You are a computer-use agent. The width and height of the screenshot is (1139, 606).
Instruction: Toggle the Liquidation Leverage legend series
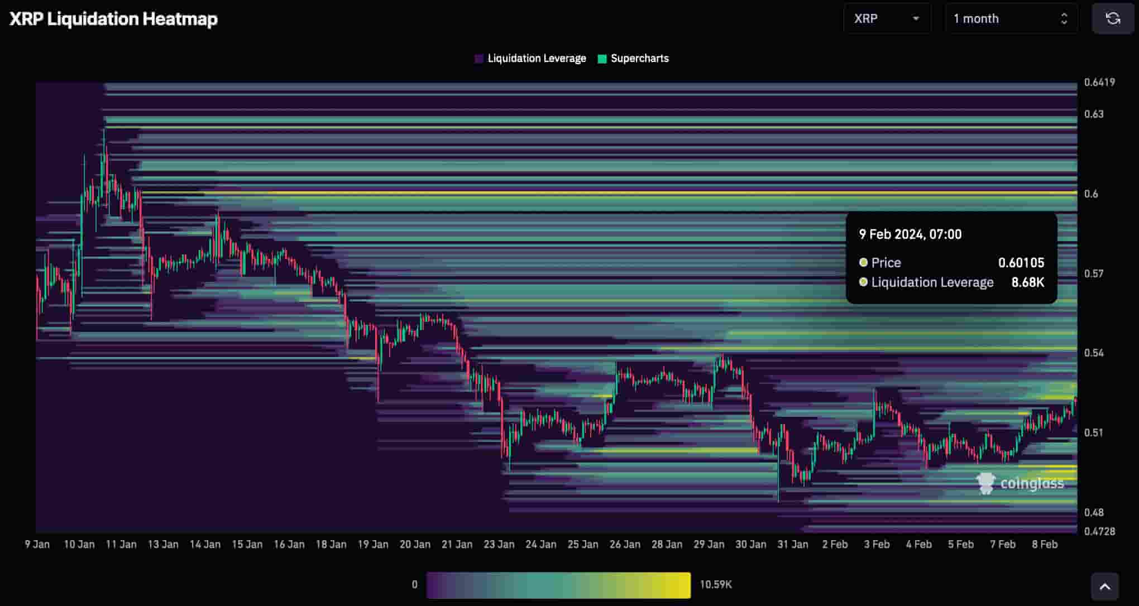tap(536, 59)
